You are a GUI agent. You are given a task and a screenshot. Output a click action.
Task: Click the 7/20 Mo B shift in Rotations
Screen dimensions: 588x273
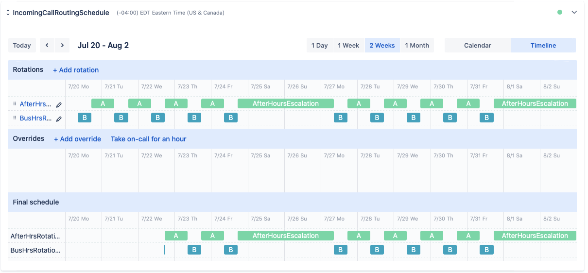(x=85, y=118)
